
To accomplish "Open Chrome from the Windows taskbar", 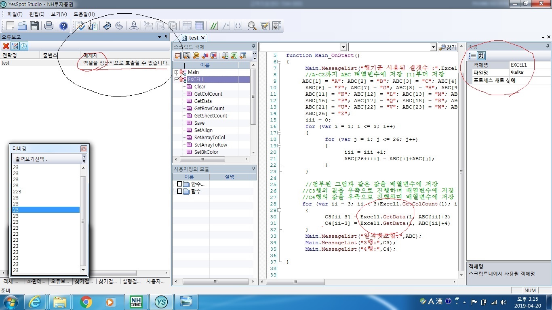I will pos(86,302).
